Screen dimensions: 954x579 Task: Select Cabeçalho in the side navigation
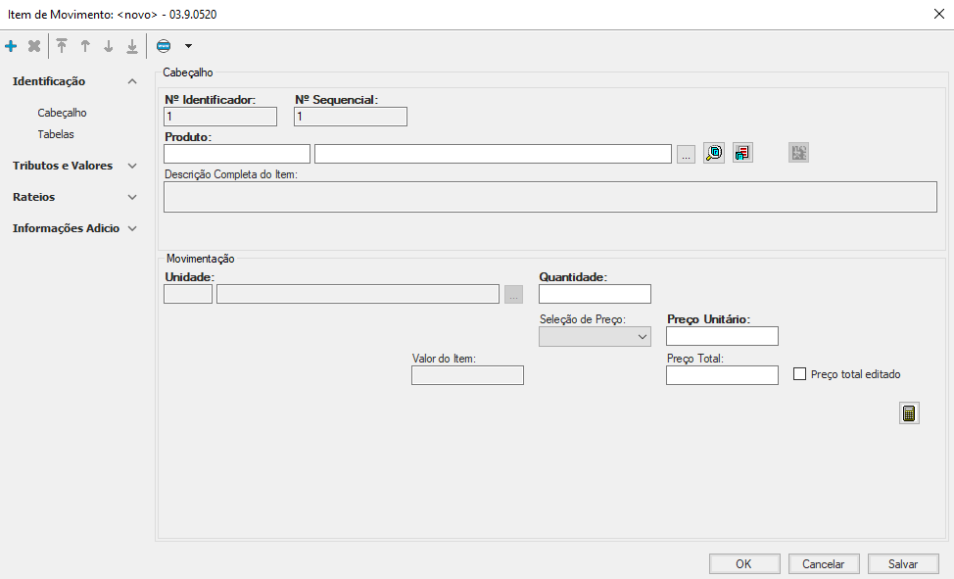coord(62,113)
